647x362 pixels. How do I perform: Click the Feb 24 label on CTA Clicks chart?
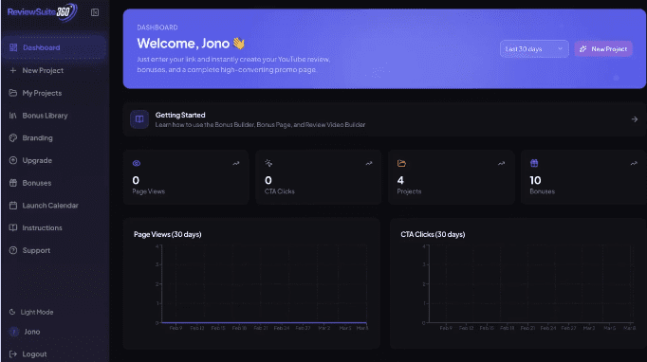tap(548, 328)
